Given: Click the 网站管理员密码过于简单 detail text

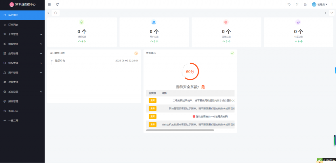Looking at the screenshot, I should click(202, 108).
